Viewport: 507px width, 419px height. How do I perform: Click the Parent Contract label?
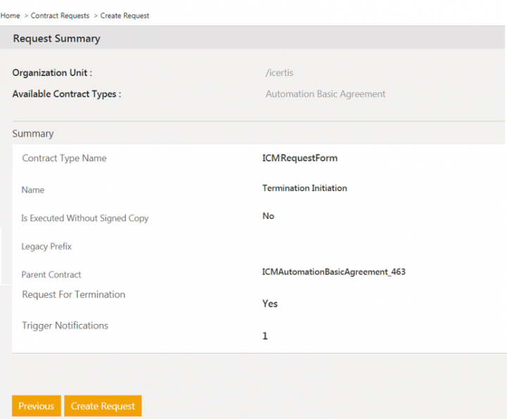51,275
